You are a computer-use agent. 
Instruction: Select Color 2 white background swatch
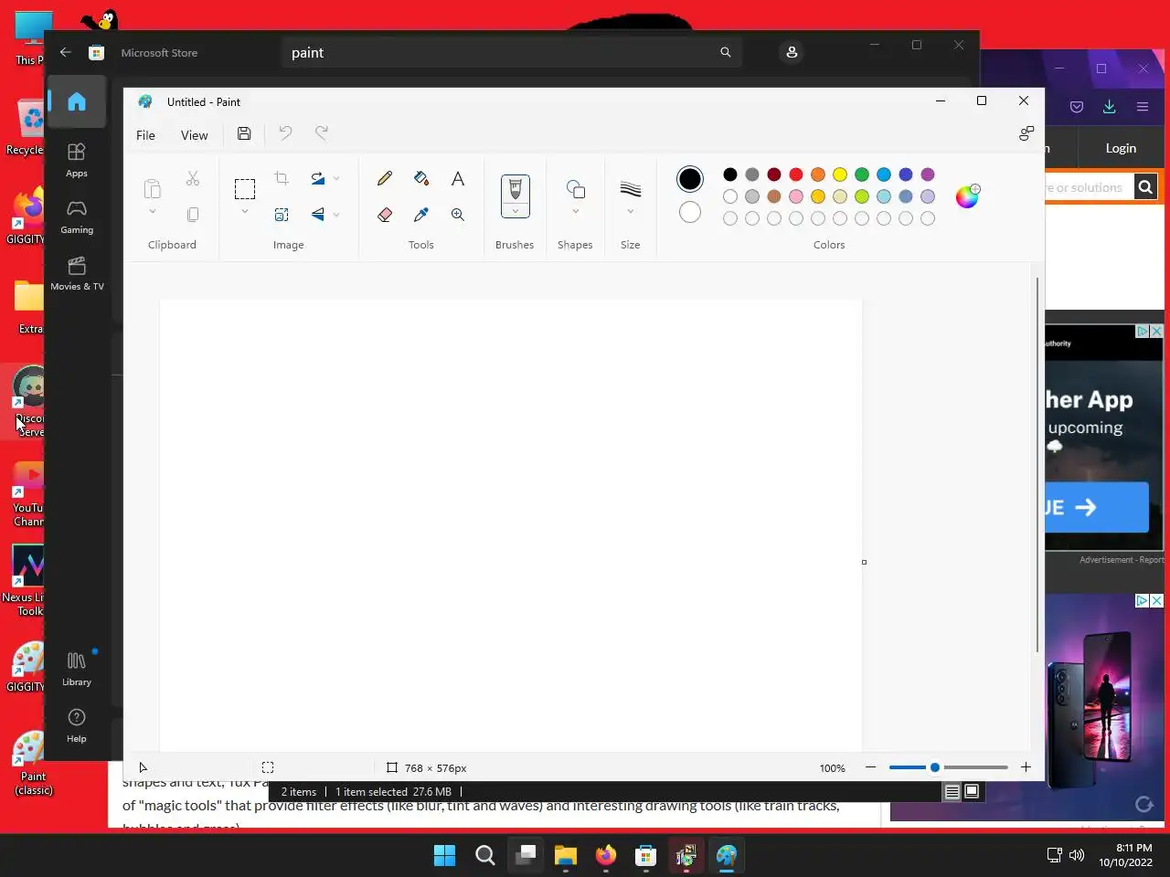[690, 212]
